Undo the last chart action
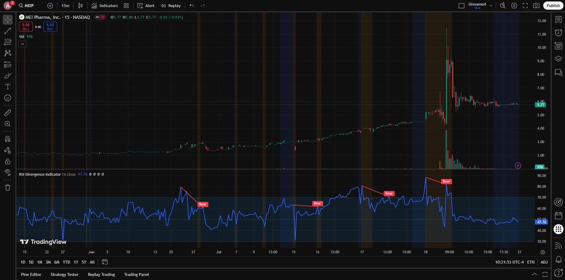The height and width of the screenshot is (280, 565). click(x=192, y=6)
